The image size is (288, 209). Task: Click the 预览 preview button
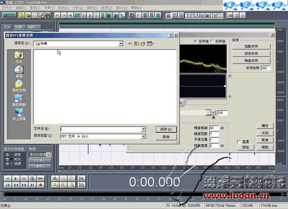pos(245,147)
